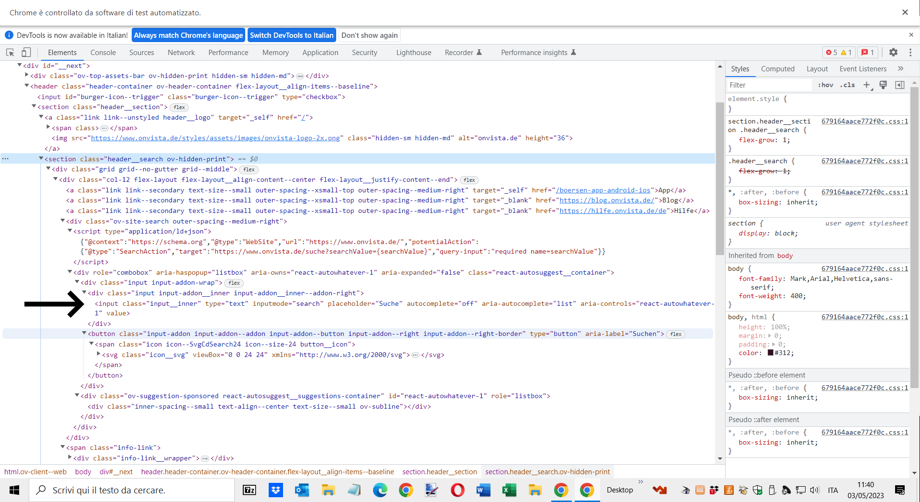Open Outlook from the taskbar

click(x=302, y=490)
